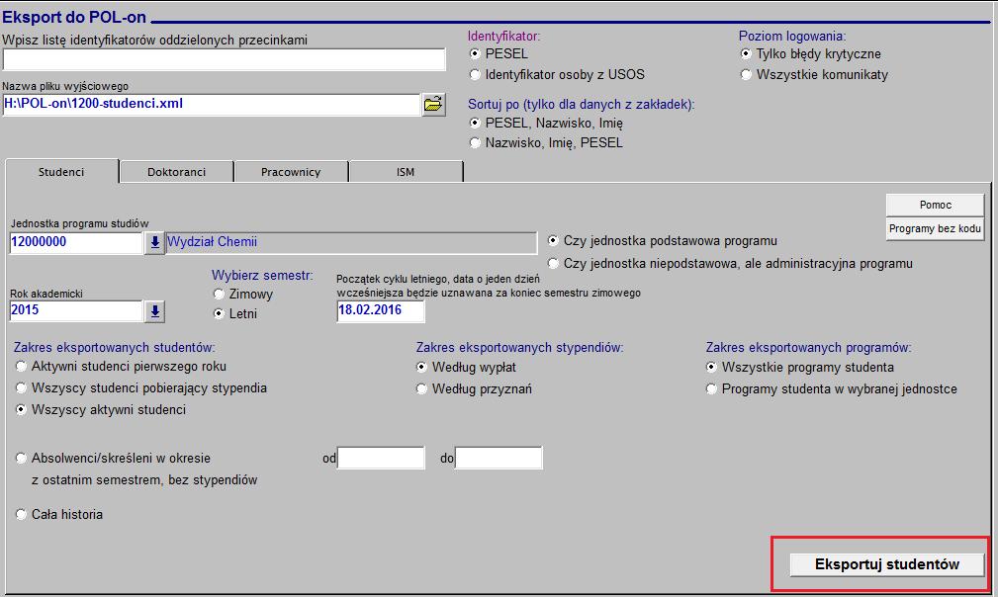Click Eksportuj studentów button
This screenshot has height=597, width=998.
tap(886, 564)
